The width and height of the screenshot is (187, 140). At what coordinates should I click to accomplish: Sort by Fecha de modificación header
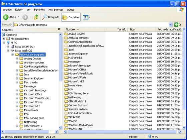pyautogui.click(x=169, y=29)
